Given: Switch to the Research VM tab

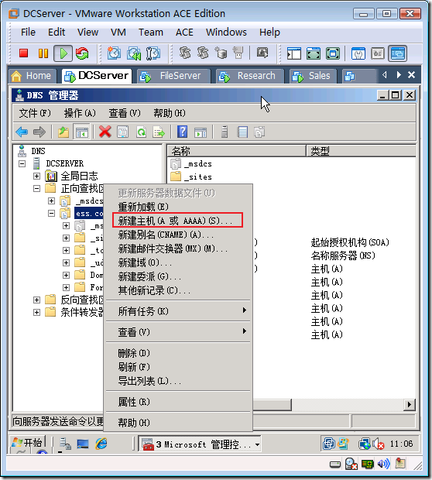Looking at the screenshot, I should pyautogui.click(x=250, y=76).
